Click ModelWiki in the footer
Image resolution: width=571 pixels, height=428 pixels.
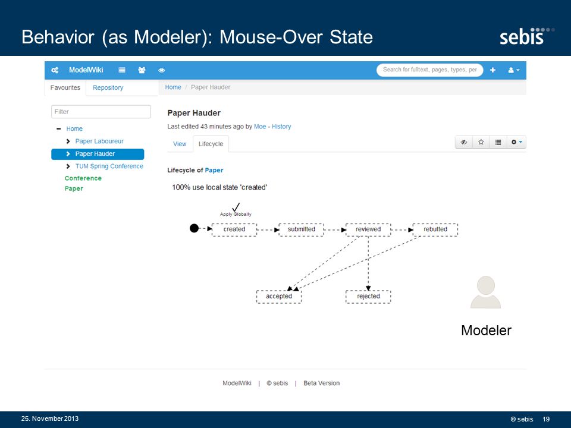click(x=237, y=383)
